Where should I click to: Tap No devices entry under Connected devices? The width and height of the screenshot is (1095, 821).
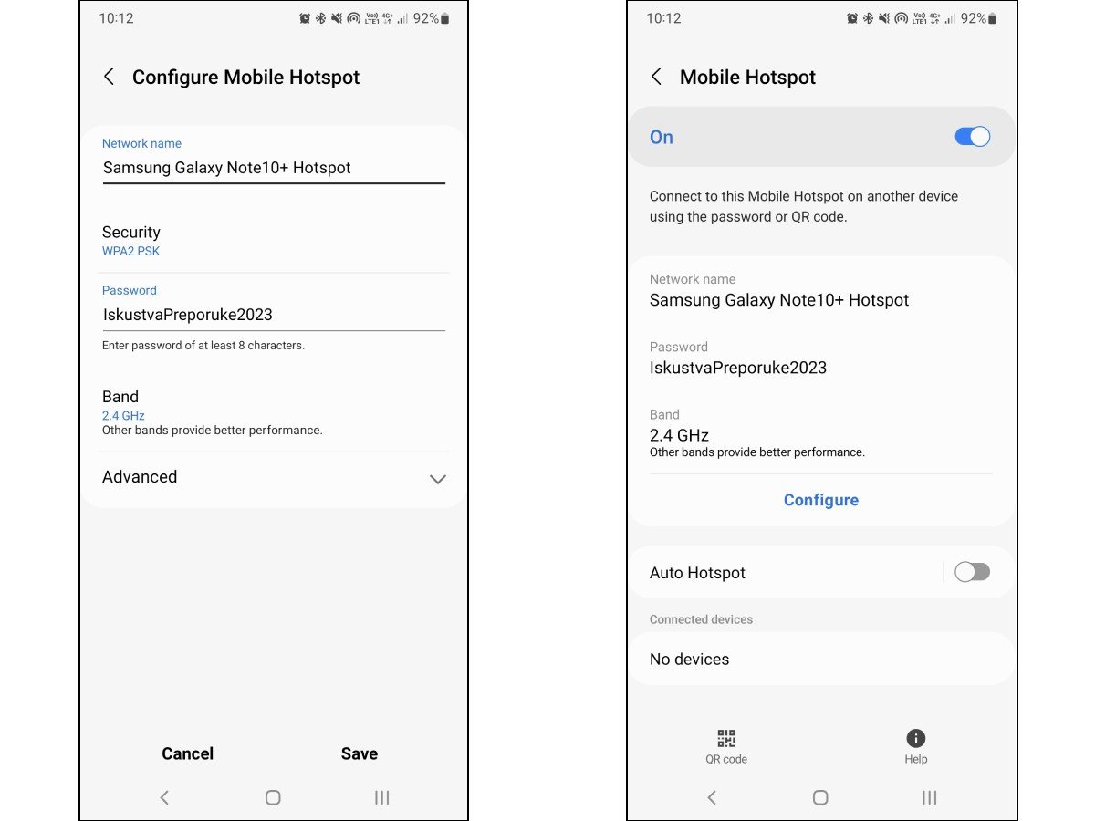pos(821,659)
